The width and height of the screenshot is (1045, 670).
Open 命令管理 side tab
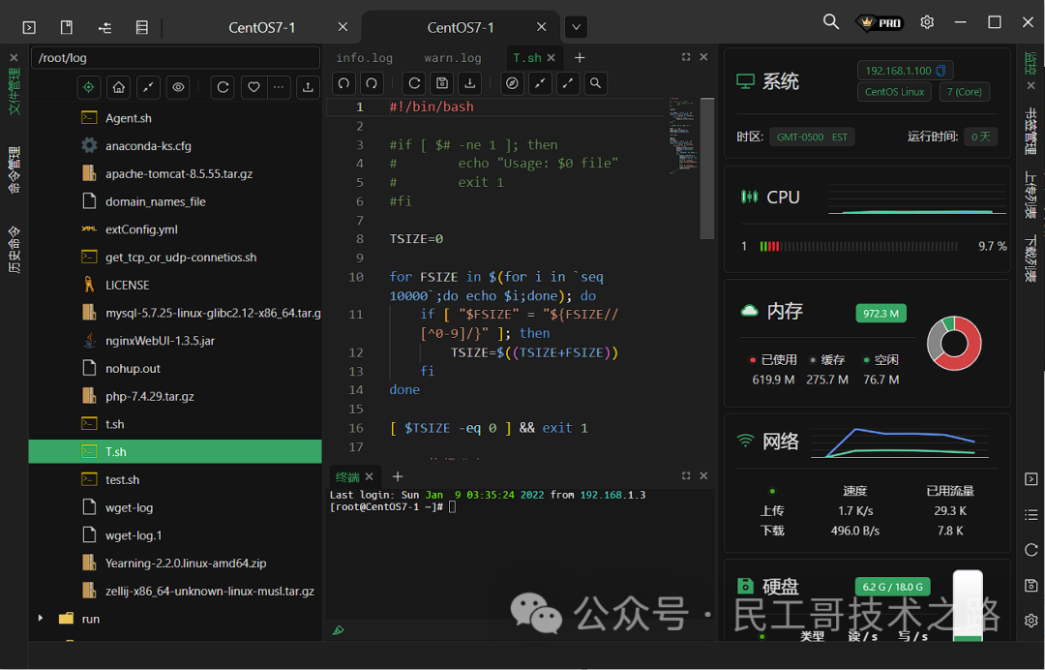point(14,170)
